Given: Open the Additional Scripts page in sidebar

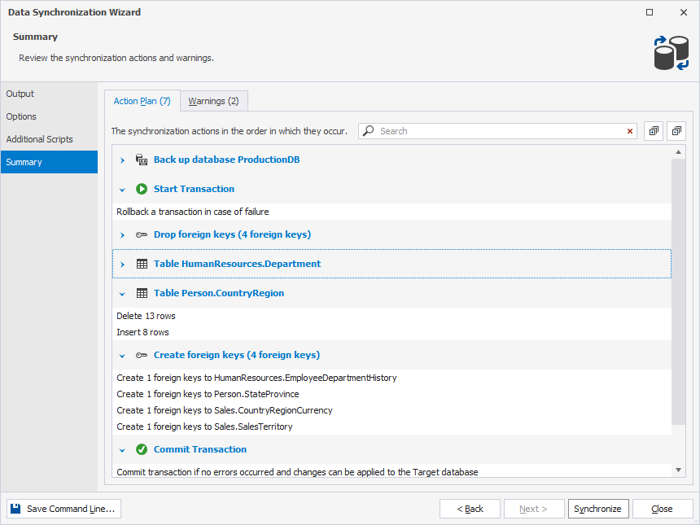Looking at the screenshot, I should point(39,139).
